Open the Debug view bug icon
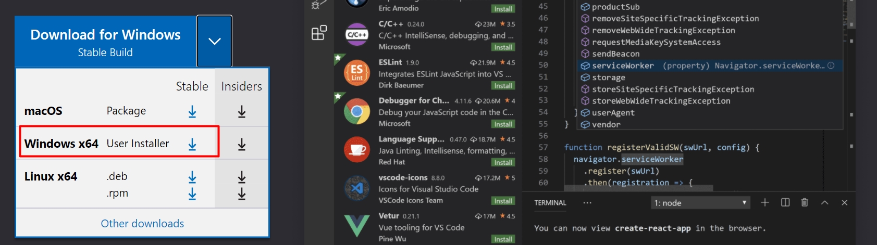 click(x=318, y=5)
